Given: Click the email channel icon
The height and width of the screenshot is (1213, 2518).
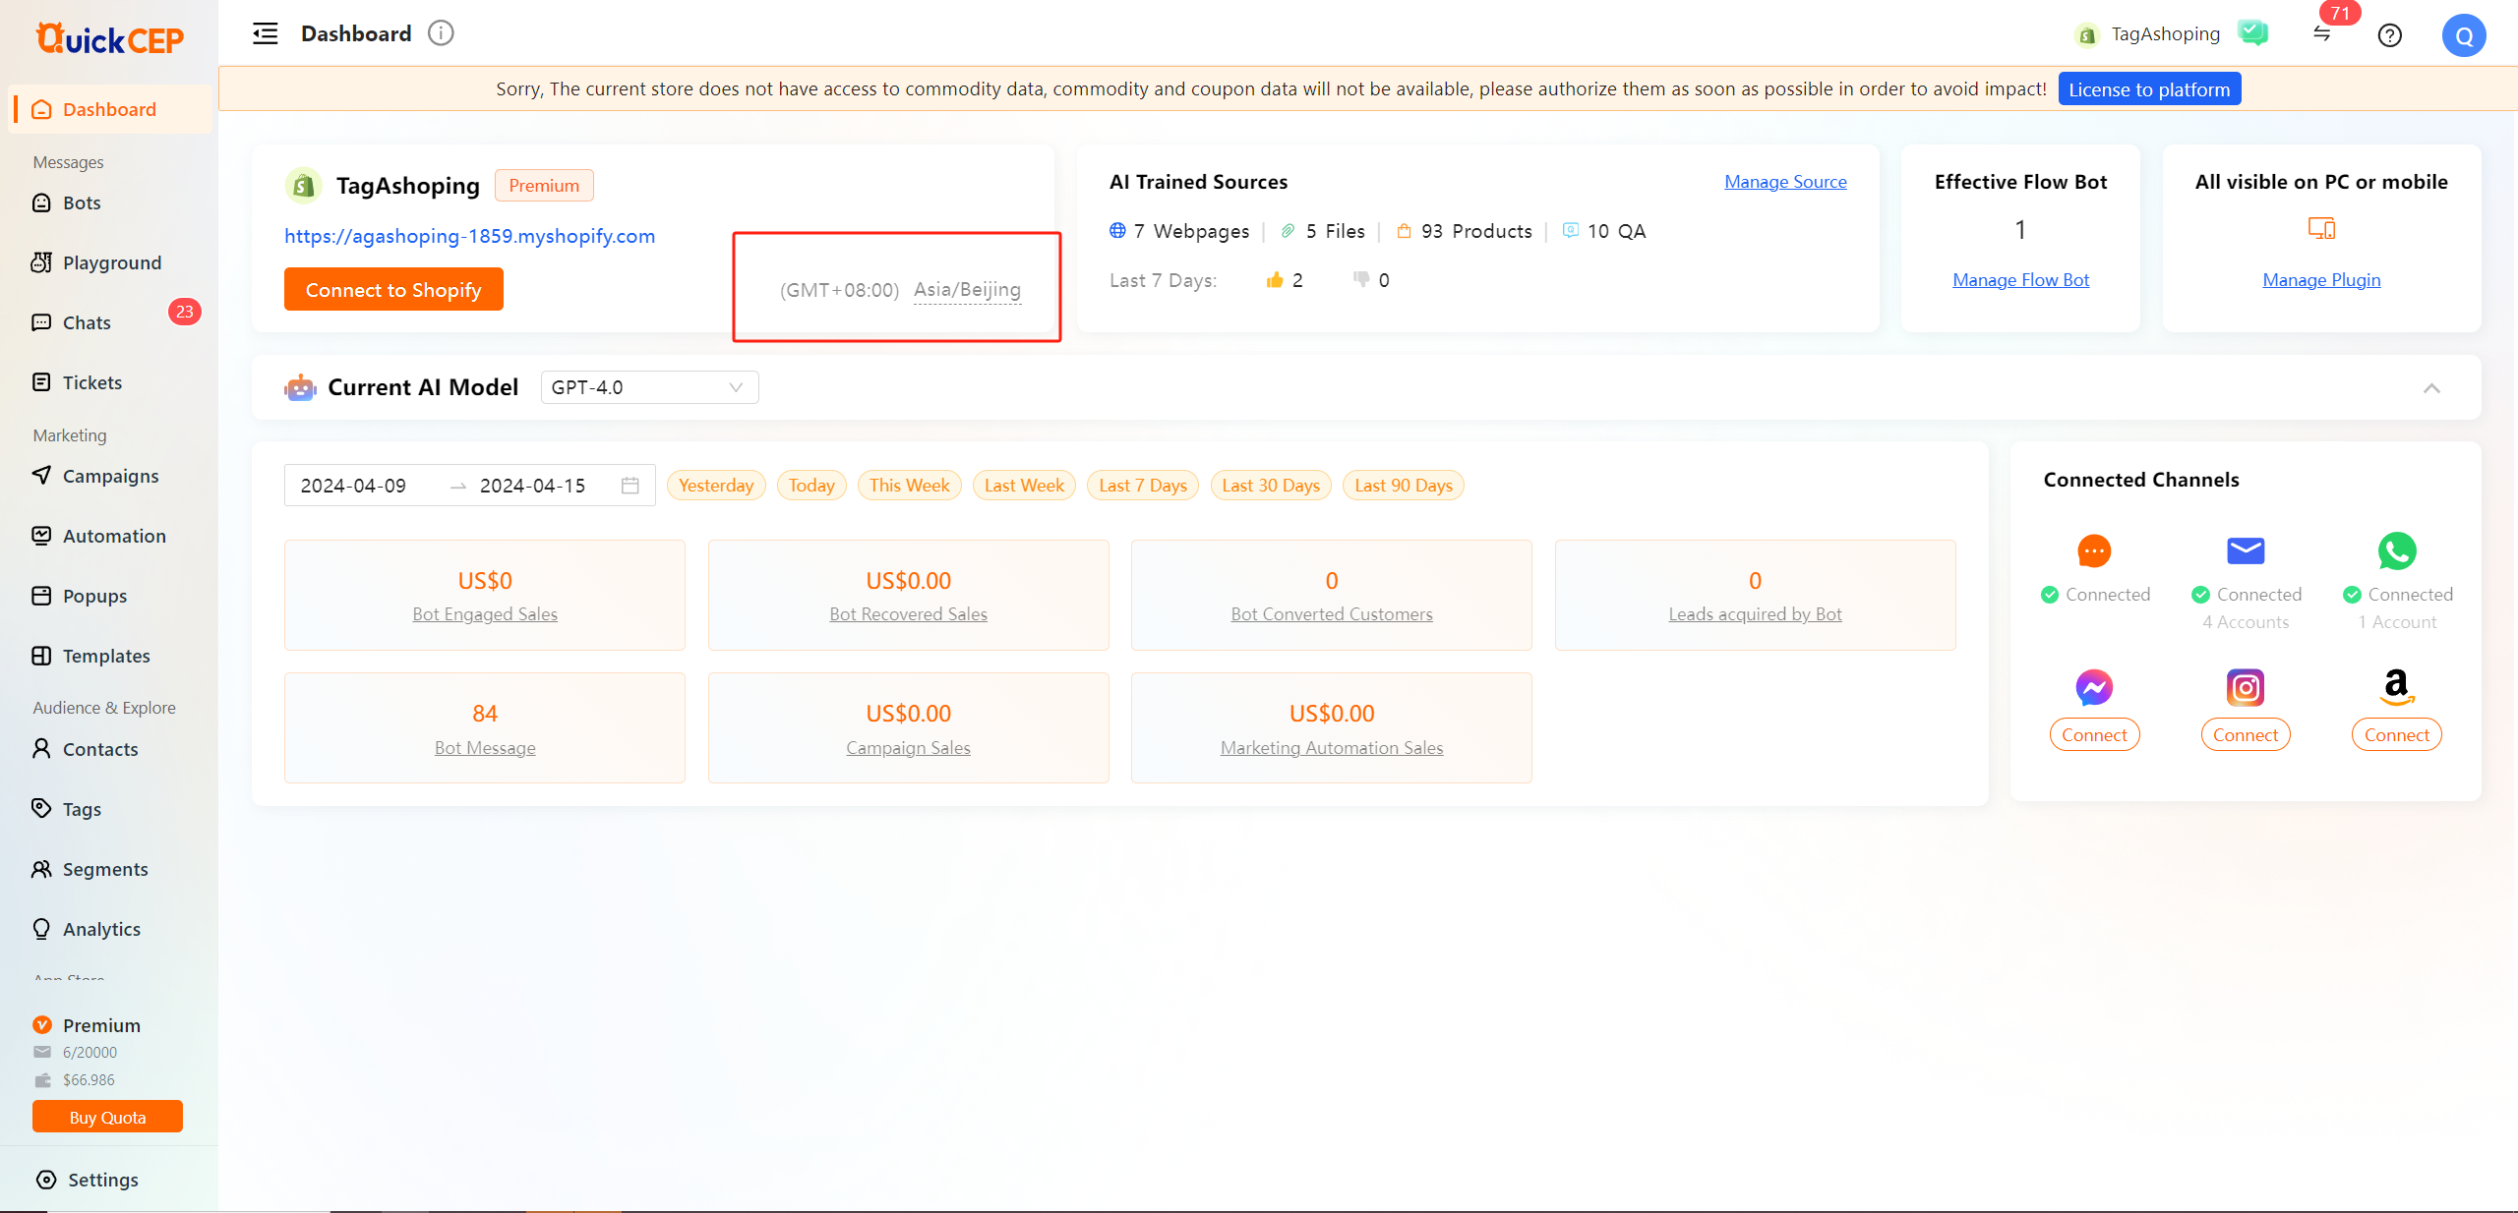Looking at the screenshot, I should [x=2246, y=550].
